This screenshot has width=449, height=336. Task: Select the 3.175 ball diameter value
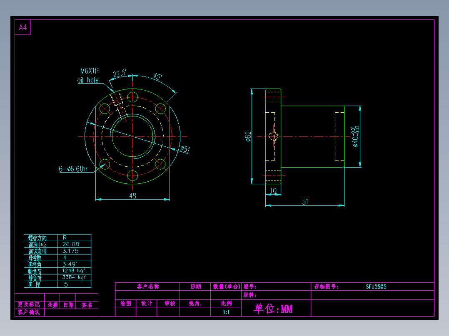[70, 251]
